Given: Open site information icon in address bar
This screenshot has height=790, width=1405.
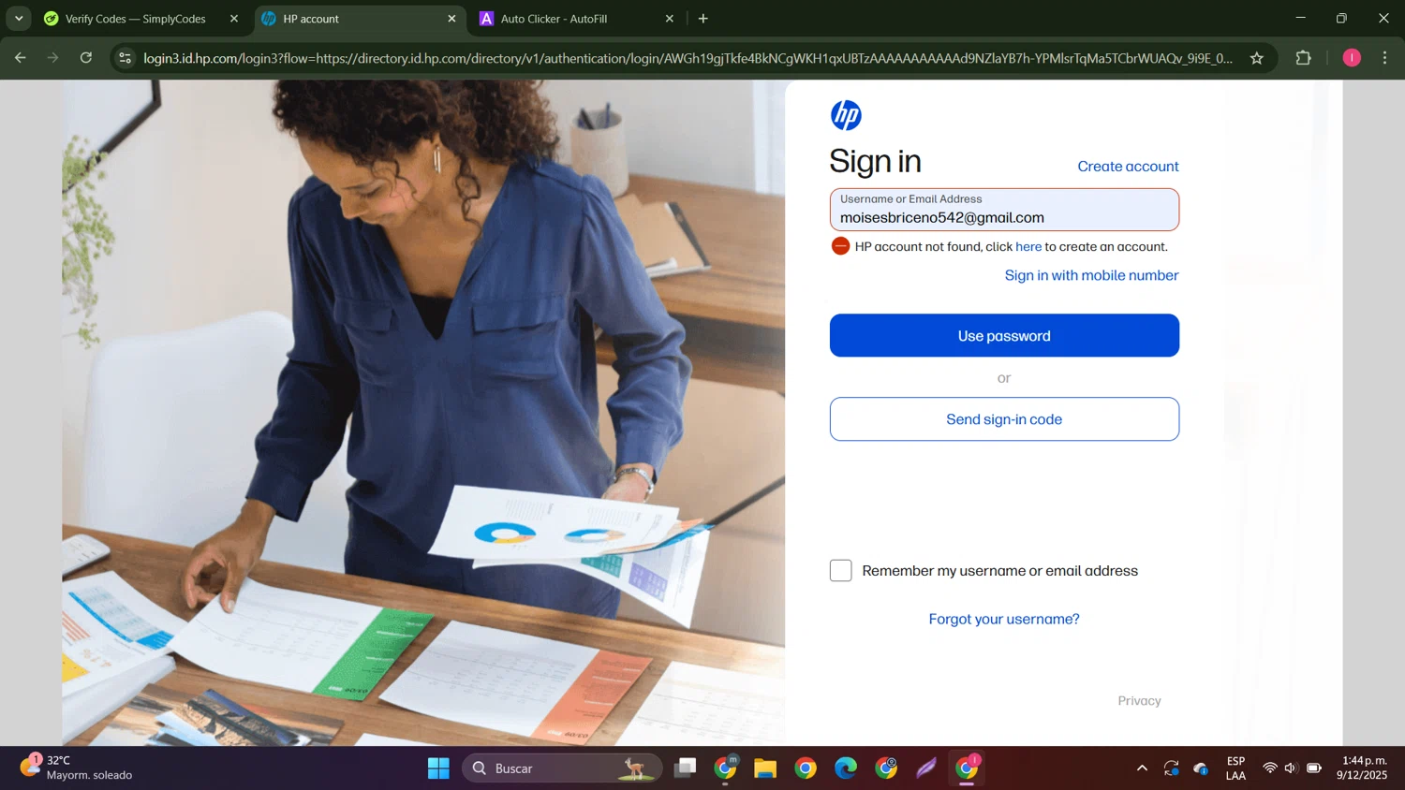Looking at the screenshot, I should pyautogui.click(x=126, y=58).
